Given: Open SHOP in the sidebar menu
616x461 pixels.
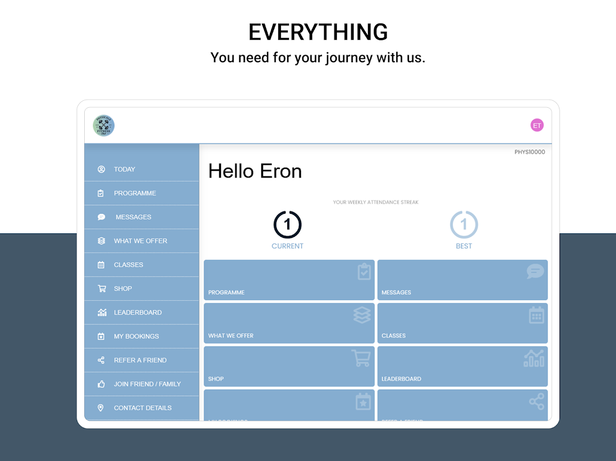Looking at the screenshot, I should [x=142, y=289].
